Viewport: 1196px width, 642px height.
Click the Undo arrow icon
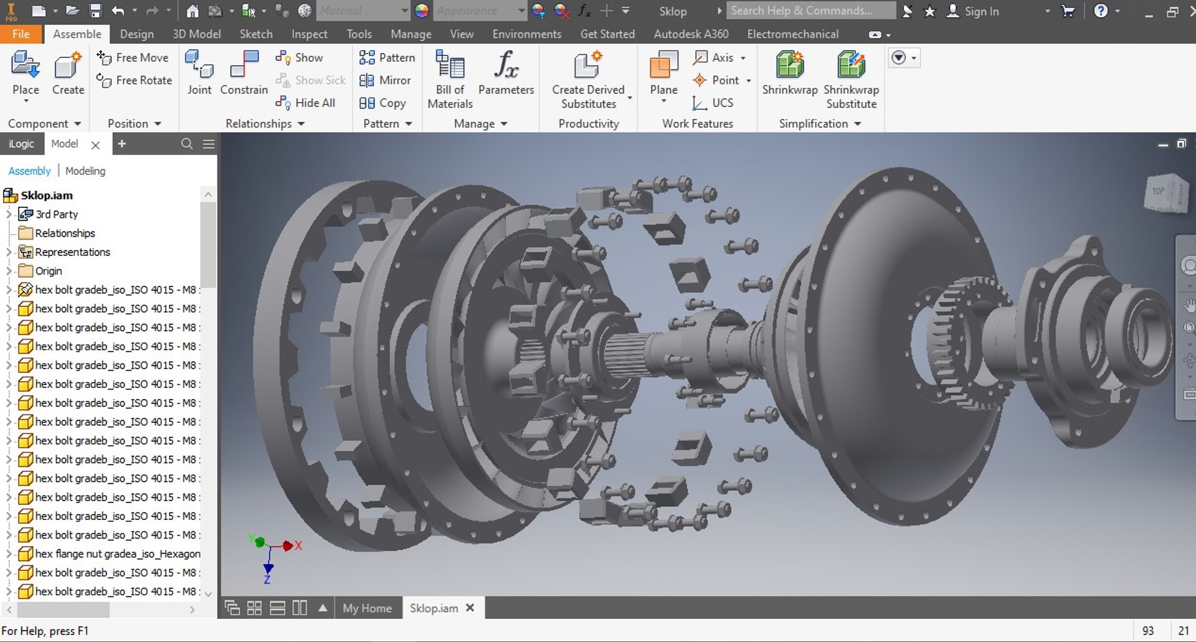click(118, 11)
